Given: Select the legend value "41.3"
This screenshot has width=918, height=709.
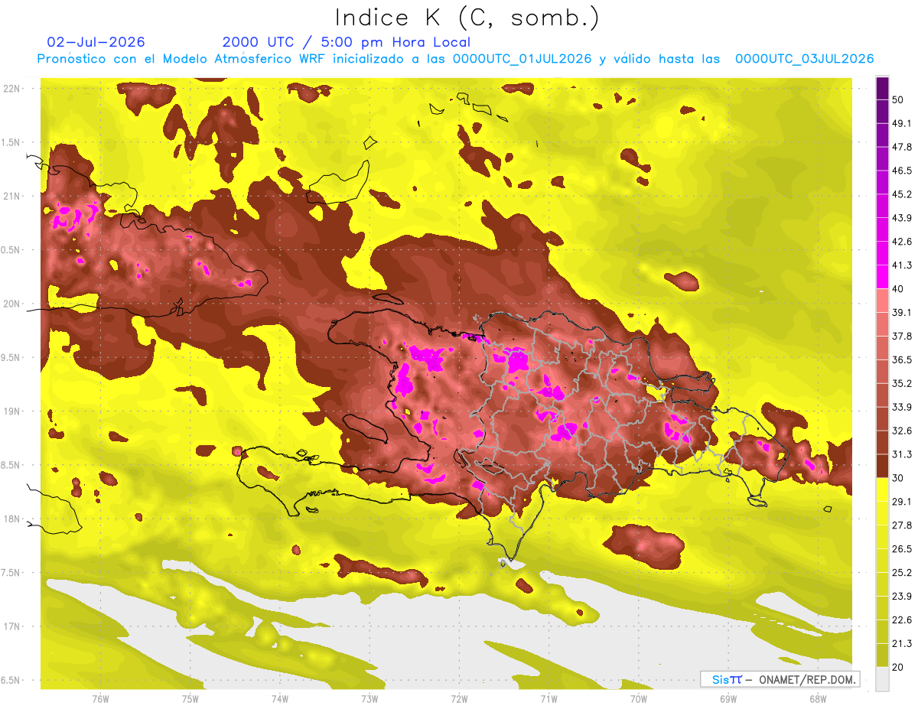Looking at the screenshot, I should coord(902,265).
